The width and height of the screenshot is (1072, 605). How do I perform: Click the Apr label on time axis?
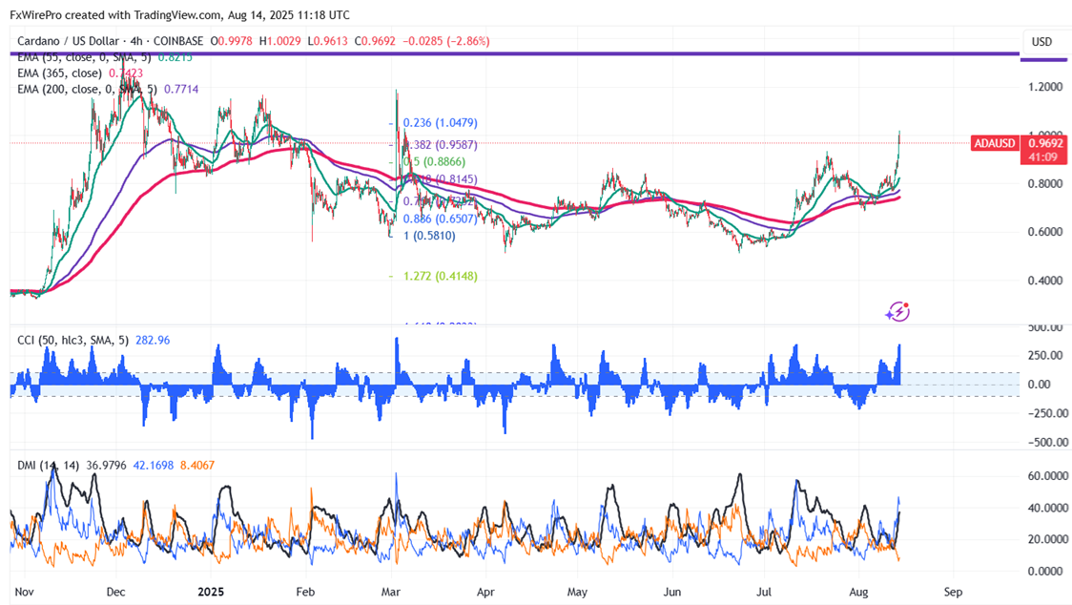pyautogui.click(x=485, y=592)
